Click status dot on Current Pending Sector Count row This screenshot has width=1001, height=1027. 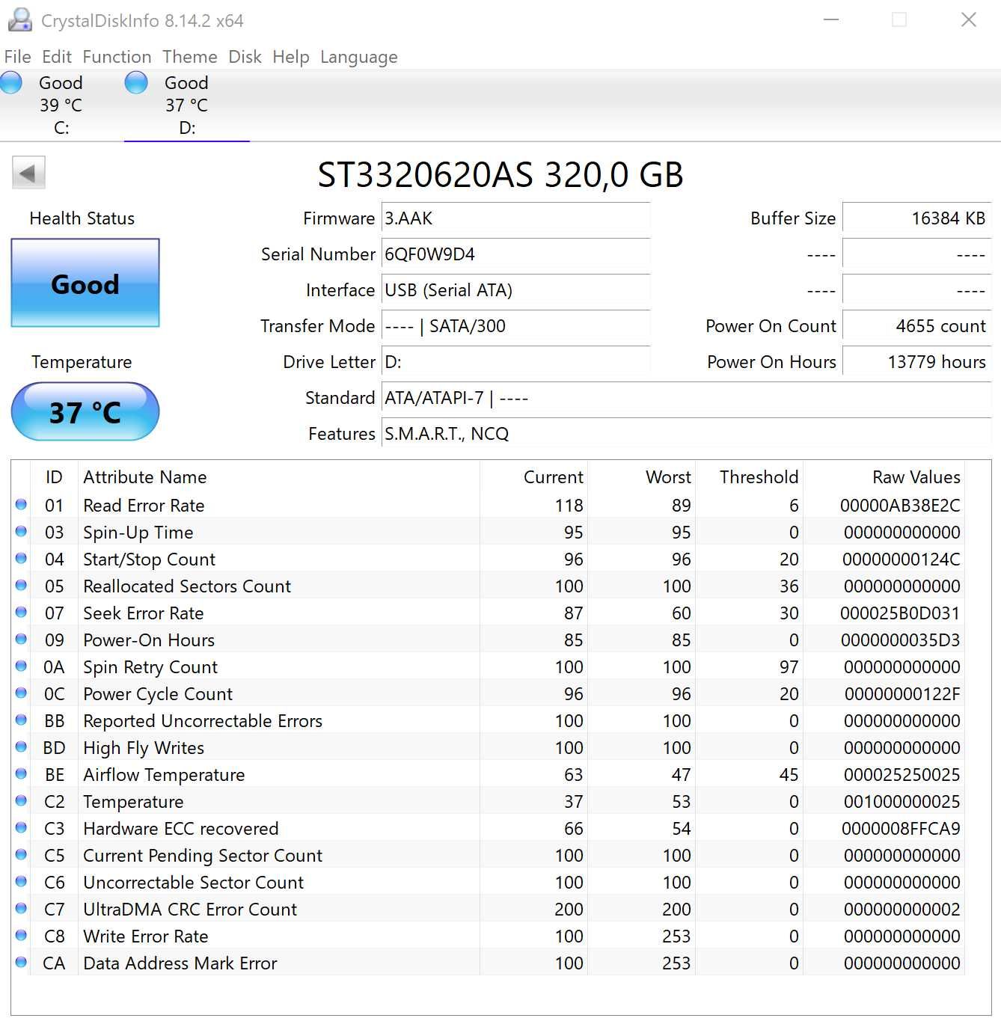(21, 855)
